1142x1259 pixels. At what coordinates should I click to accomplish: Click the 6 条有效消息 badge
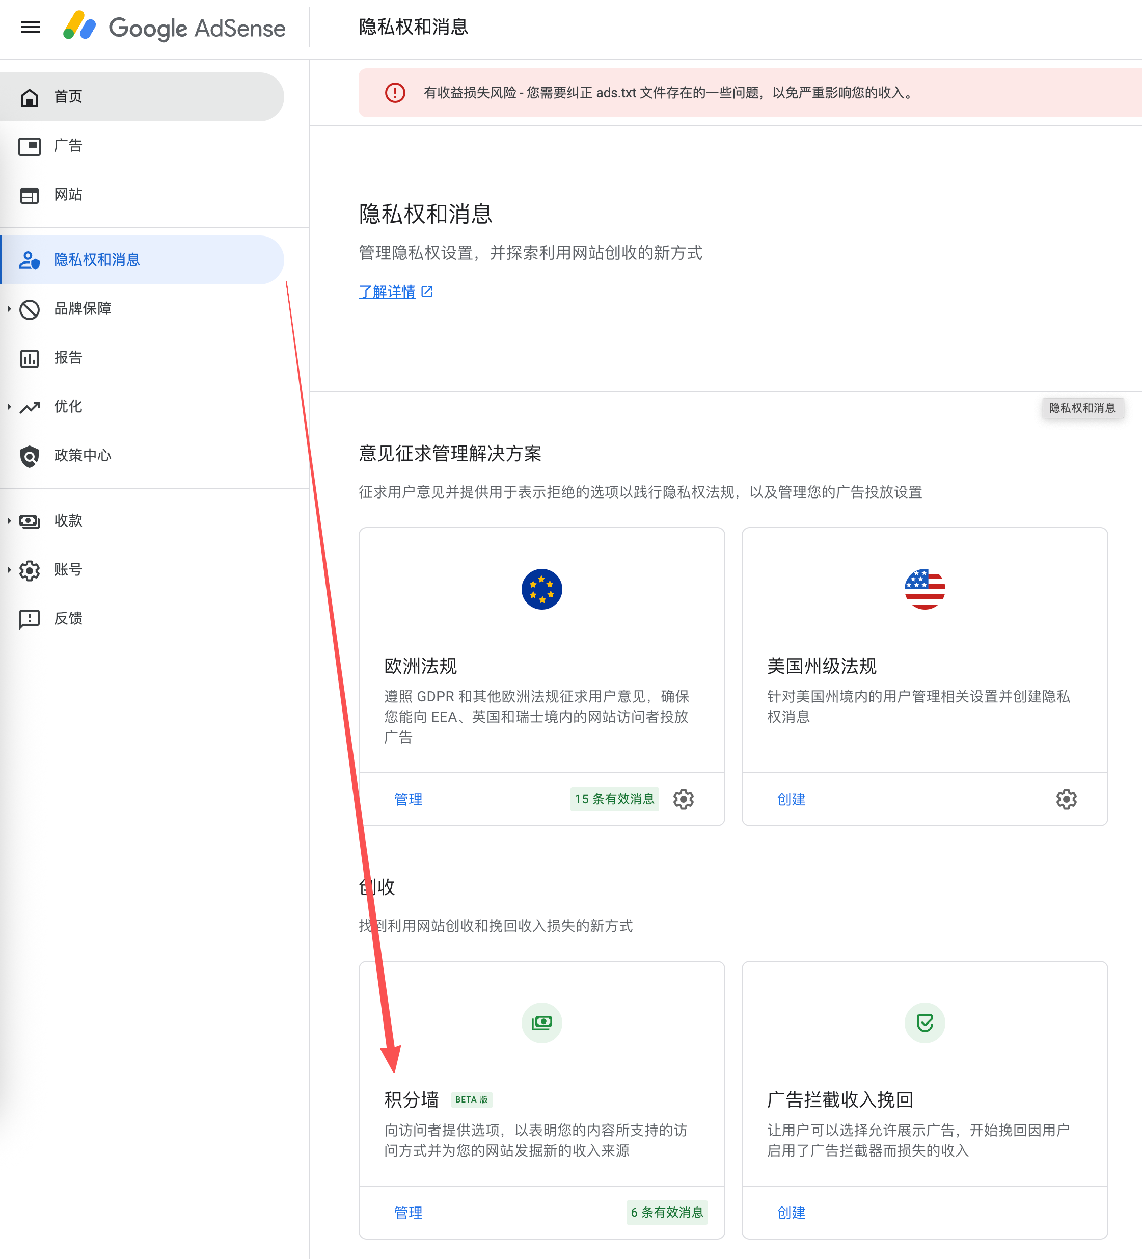(x=667, y=1212)
